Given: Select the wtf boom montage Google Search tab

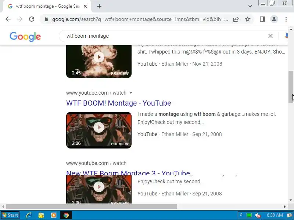Looking at the screenshot, I should (x=47, y=6).
